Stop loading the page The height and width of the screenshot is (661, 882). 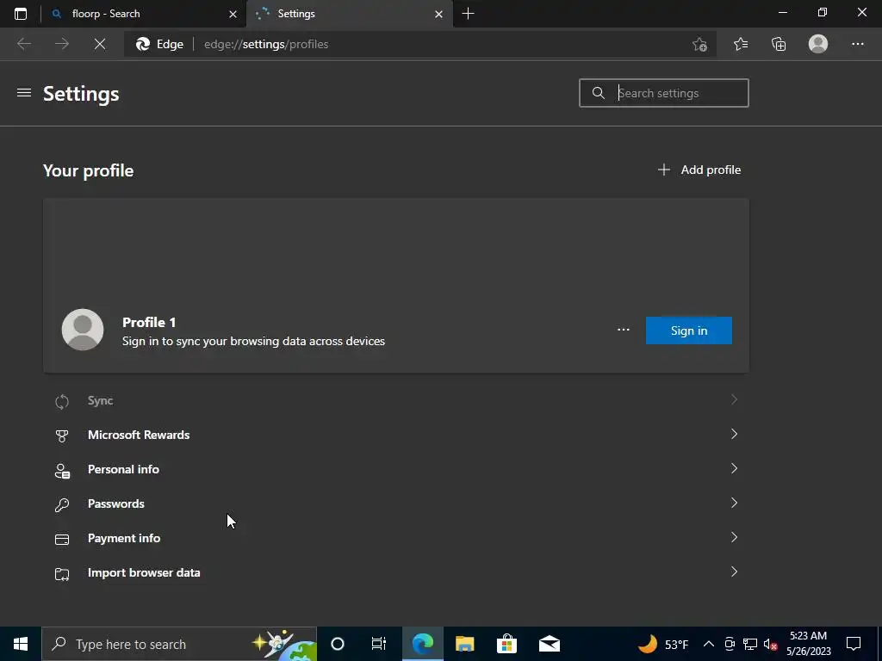(100, 45)
